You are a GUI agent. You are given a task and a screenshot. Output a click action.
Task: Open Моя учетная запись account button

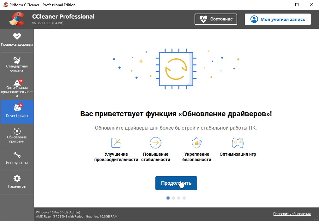[x=278, y=19]
